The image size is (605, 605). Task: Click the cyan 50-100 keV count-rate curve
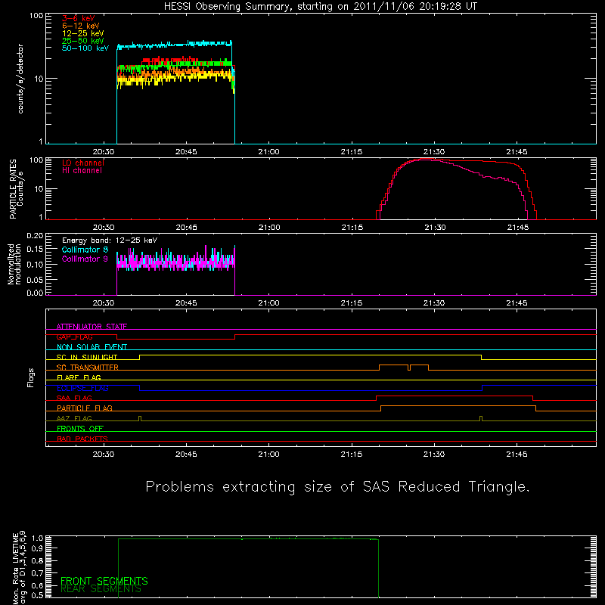(174, 45)
